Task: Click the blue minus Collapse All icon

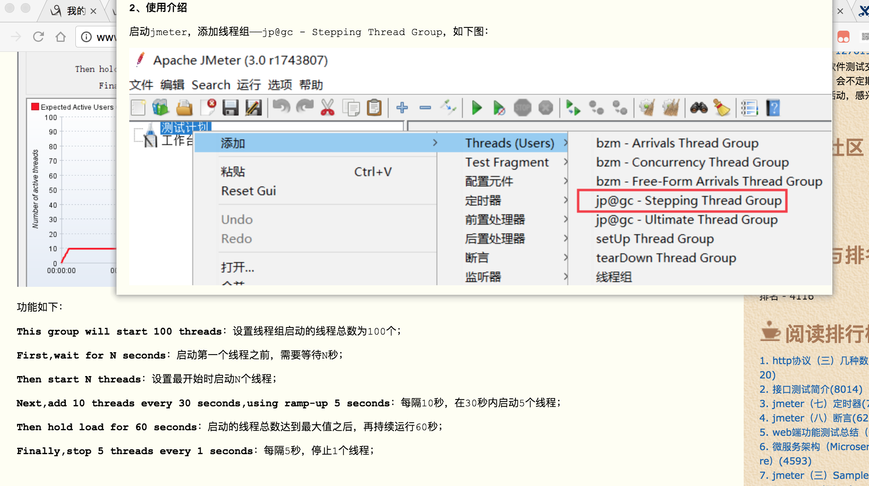Action: point(425,108)
